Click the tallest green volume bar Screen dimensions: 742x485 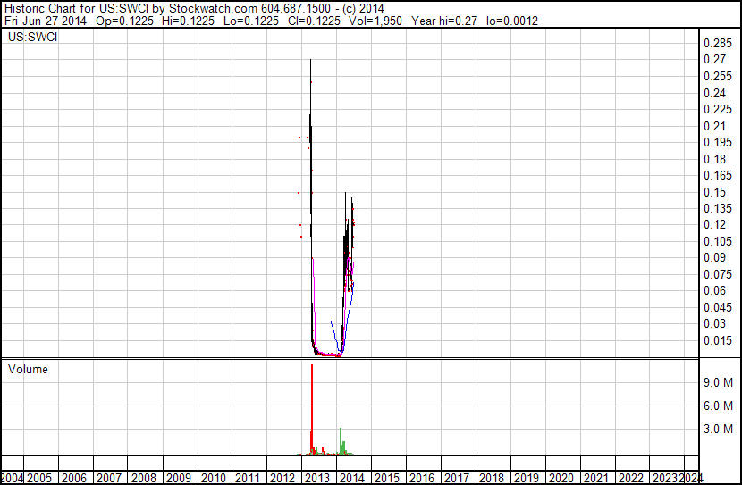click(341, 439)
